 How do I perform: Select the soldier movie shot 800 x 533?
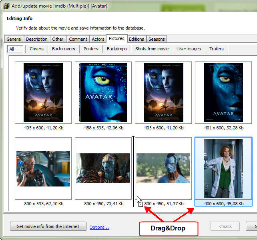tap(43, 169)
